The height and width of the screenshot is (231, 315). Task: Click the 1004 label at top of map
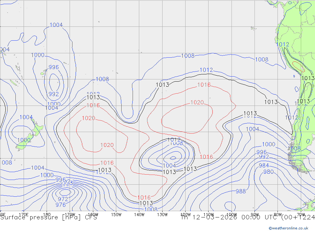coord(56,25)
